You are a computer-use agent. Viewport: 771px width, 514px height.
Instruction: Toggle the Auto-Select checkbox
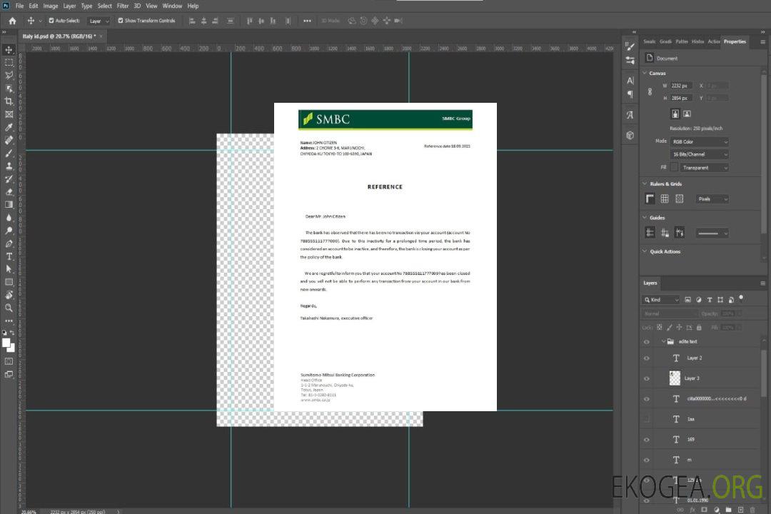pyautogui.click(x=51, y=21)
